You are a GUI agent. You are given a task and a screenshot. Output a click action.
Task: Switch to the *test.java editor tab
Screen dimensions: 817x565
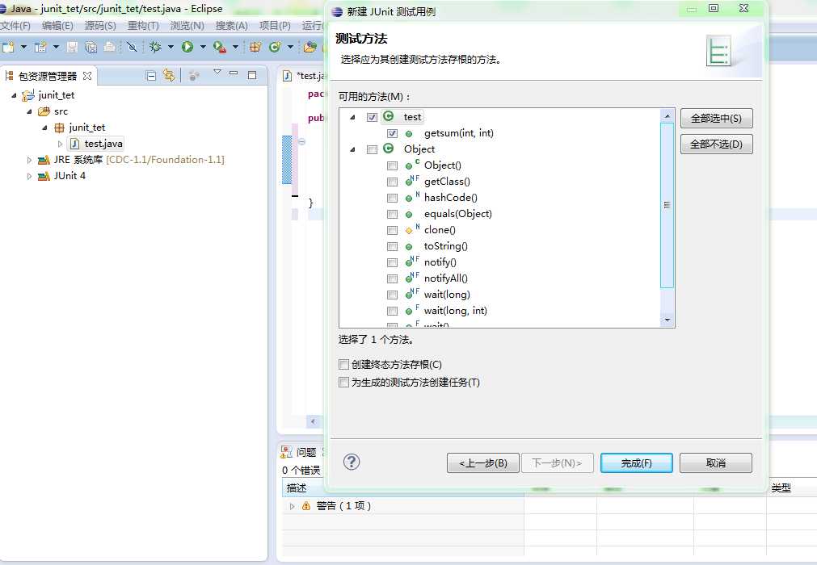(305, 76)
